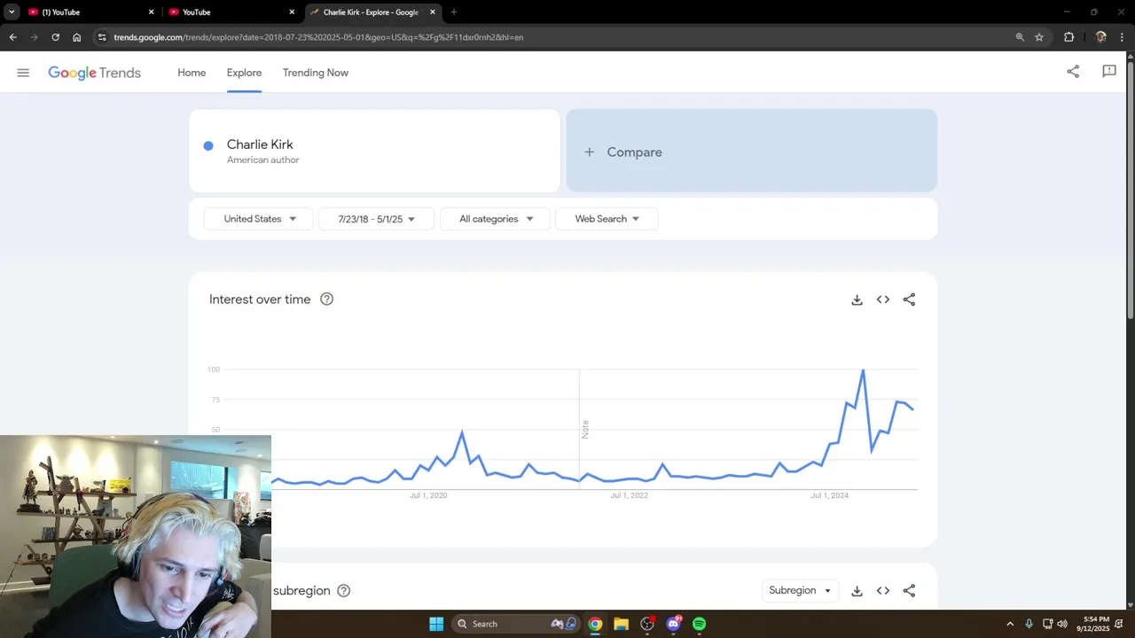
Task: Select the Explore tab
Action: [244, 73]
